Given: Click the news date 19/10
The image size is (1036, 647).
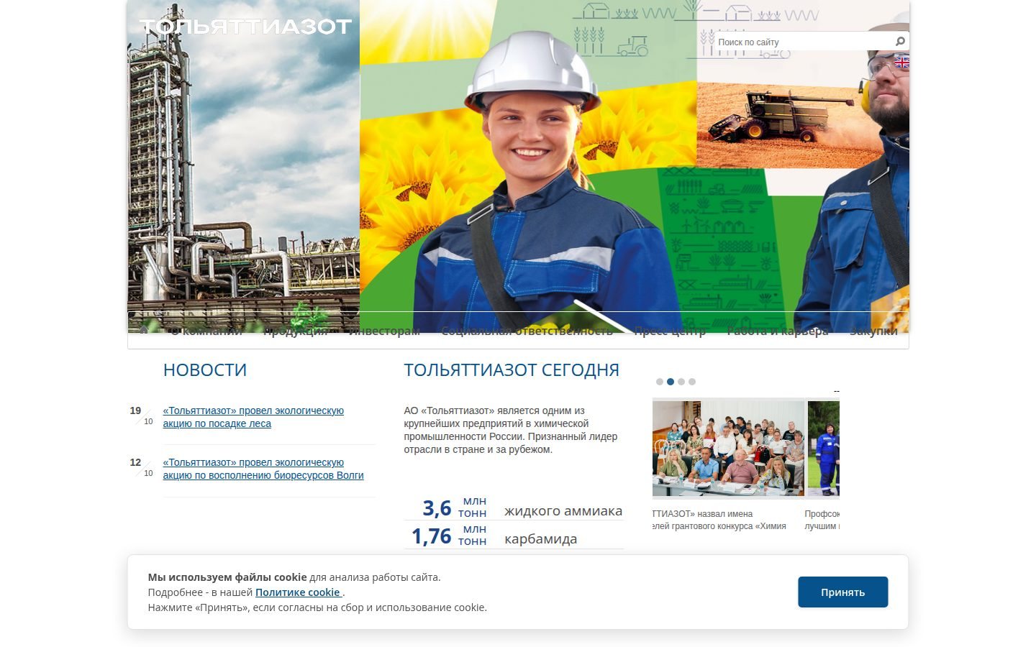Looking at the screenshot, I should tap(141, 416).
